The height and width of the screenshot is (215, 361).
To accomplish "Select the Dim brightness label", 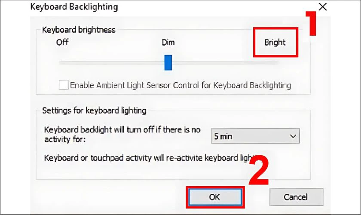I will [168, 43].
